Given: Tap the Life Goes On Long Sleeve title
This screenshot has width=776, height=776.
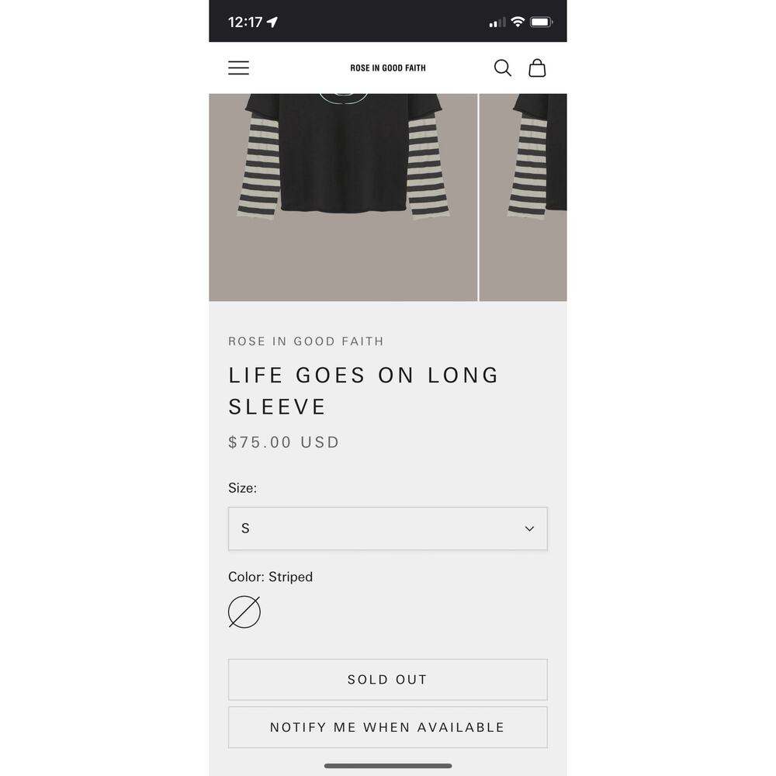Looking at the screenshot, I should pos(364,390).
